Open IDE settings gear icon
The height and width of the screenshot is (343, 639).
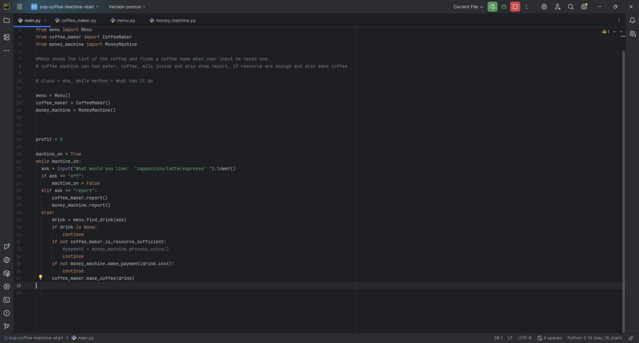[x=584, y=7]
